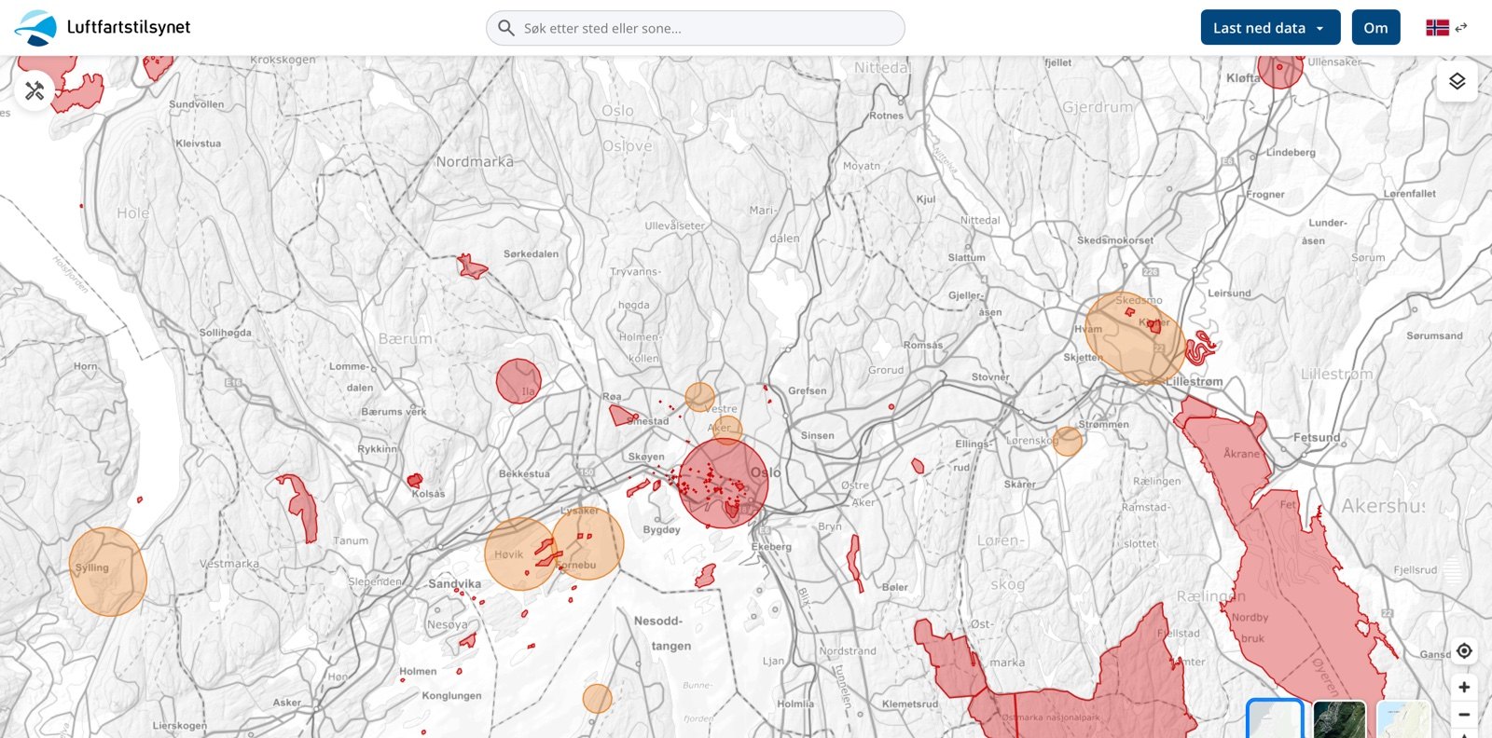Click the orange circle below Nesoddtangen
This screenshot has width=1492, height=738.
[x=598, y=699]
